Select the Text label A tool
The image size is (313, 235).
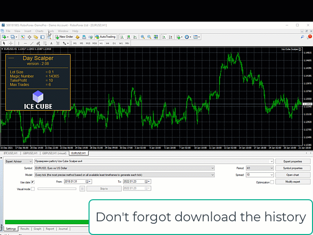pos(51,43)
